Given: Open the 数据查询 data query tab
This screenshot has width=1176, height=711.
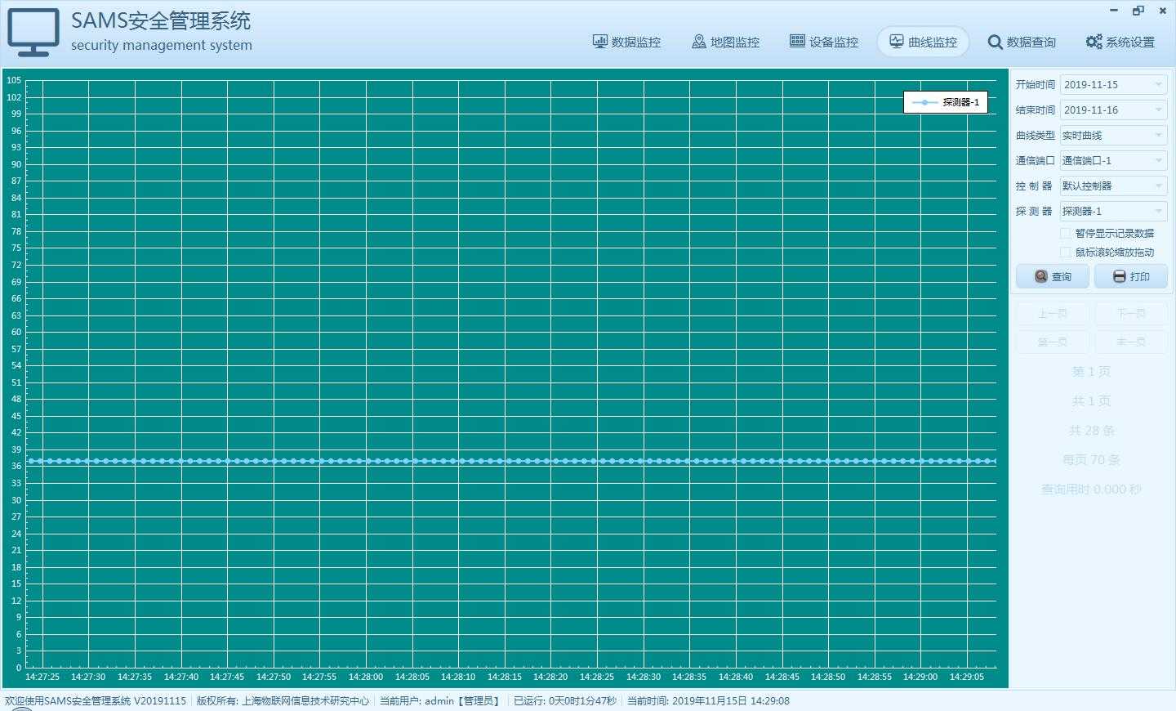Looking at the screenshot, I should click(1022, 42).
